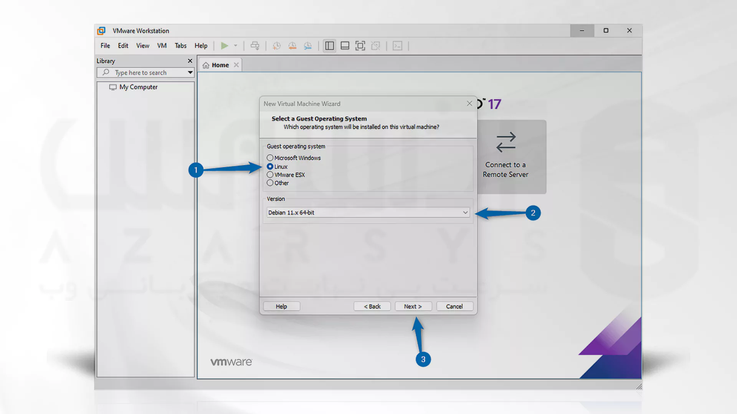Open the Tabs menu in menu bar

click(x=180, y=46)
